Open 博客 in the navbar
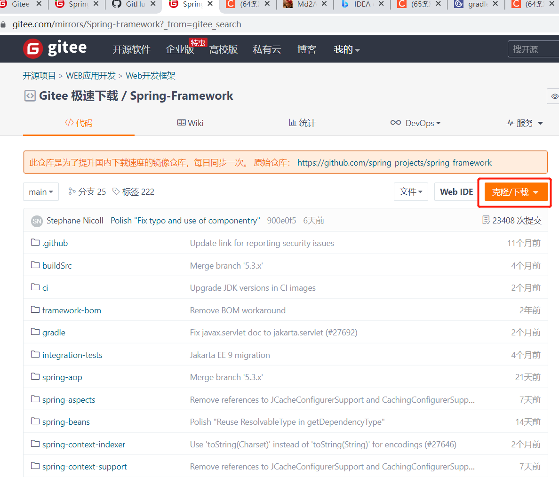Image resolution: width=559 pixels, height=477 pixels. point(307,49)
